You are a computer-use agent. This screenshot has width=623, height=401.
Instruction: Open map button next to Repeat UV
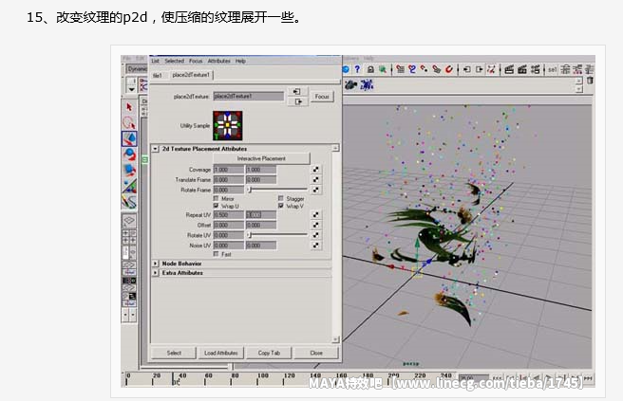click(x=315, y=214)
